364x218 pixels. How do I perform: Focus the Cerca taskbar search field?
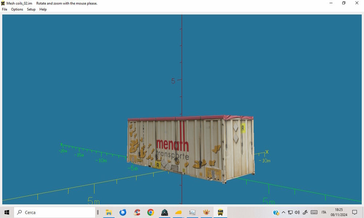[x=55, y=212]
